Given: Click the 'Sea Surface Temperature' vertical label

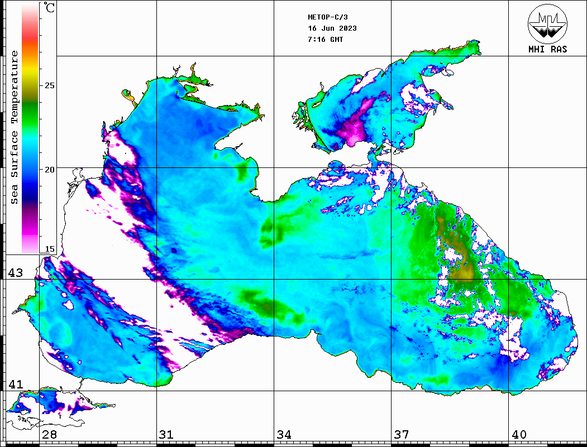Looking at the screenshot, I should coord(14,128).
